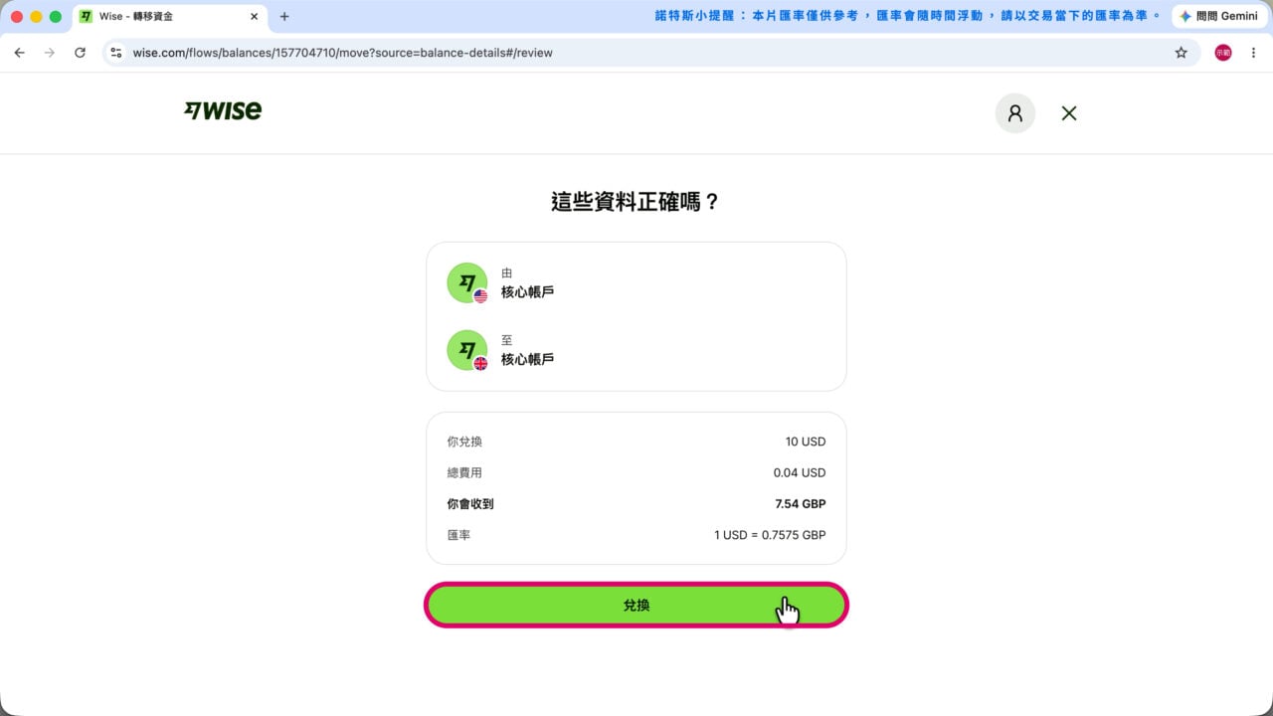Open site information icon in address bar
Image resolution: width=1273 pixels, height=716 pixels.
point(116,53)
